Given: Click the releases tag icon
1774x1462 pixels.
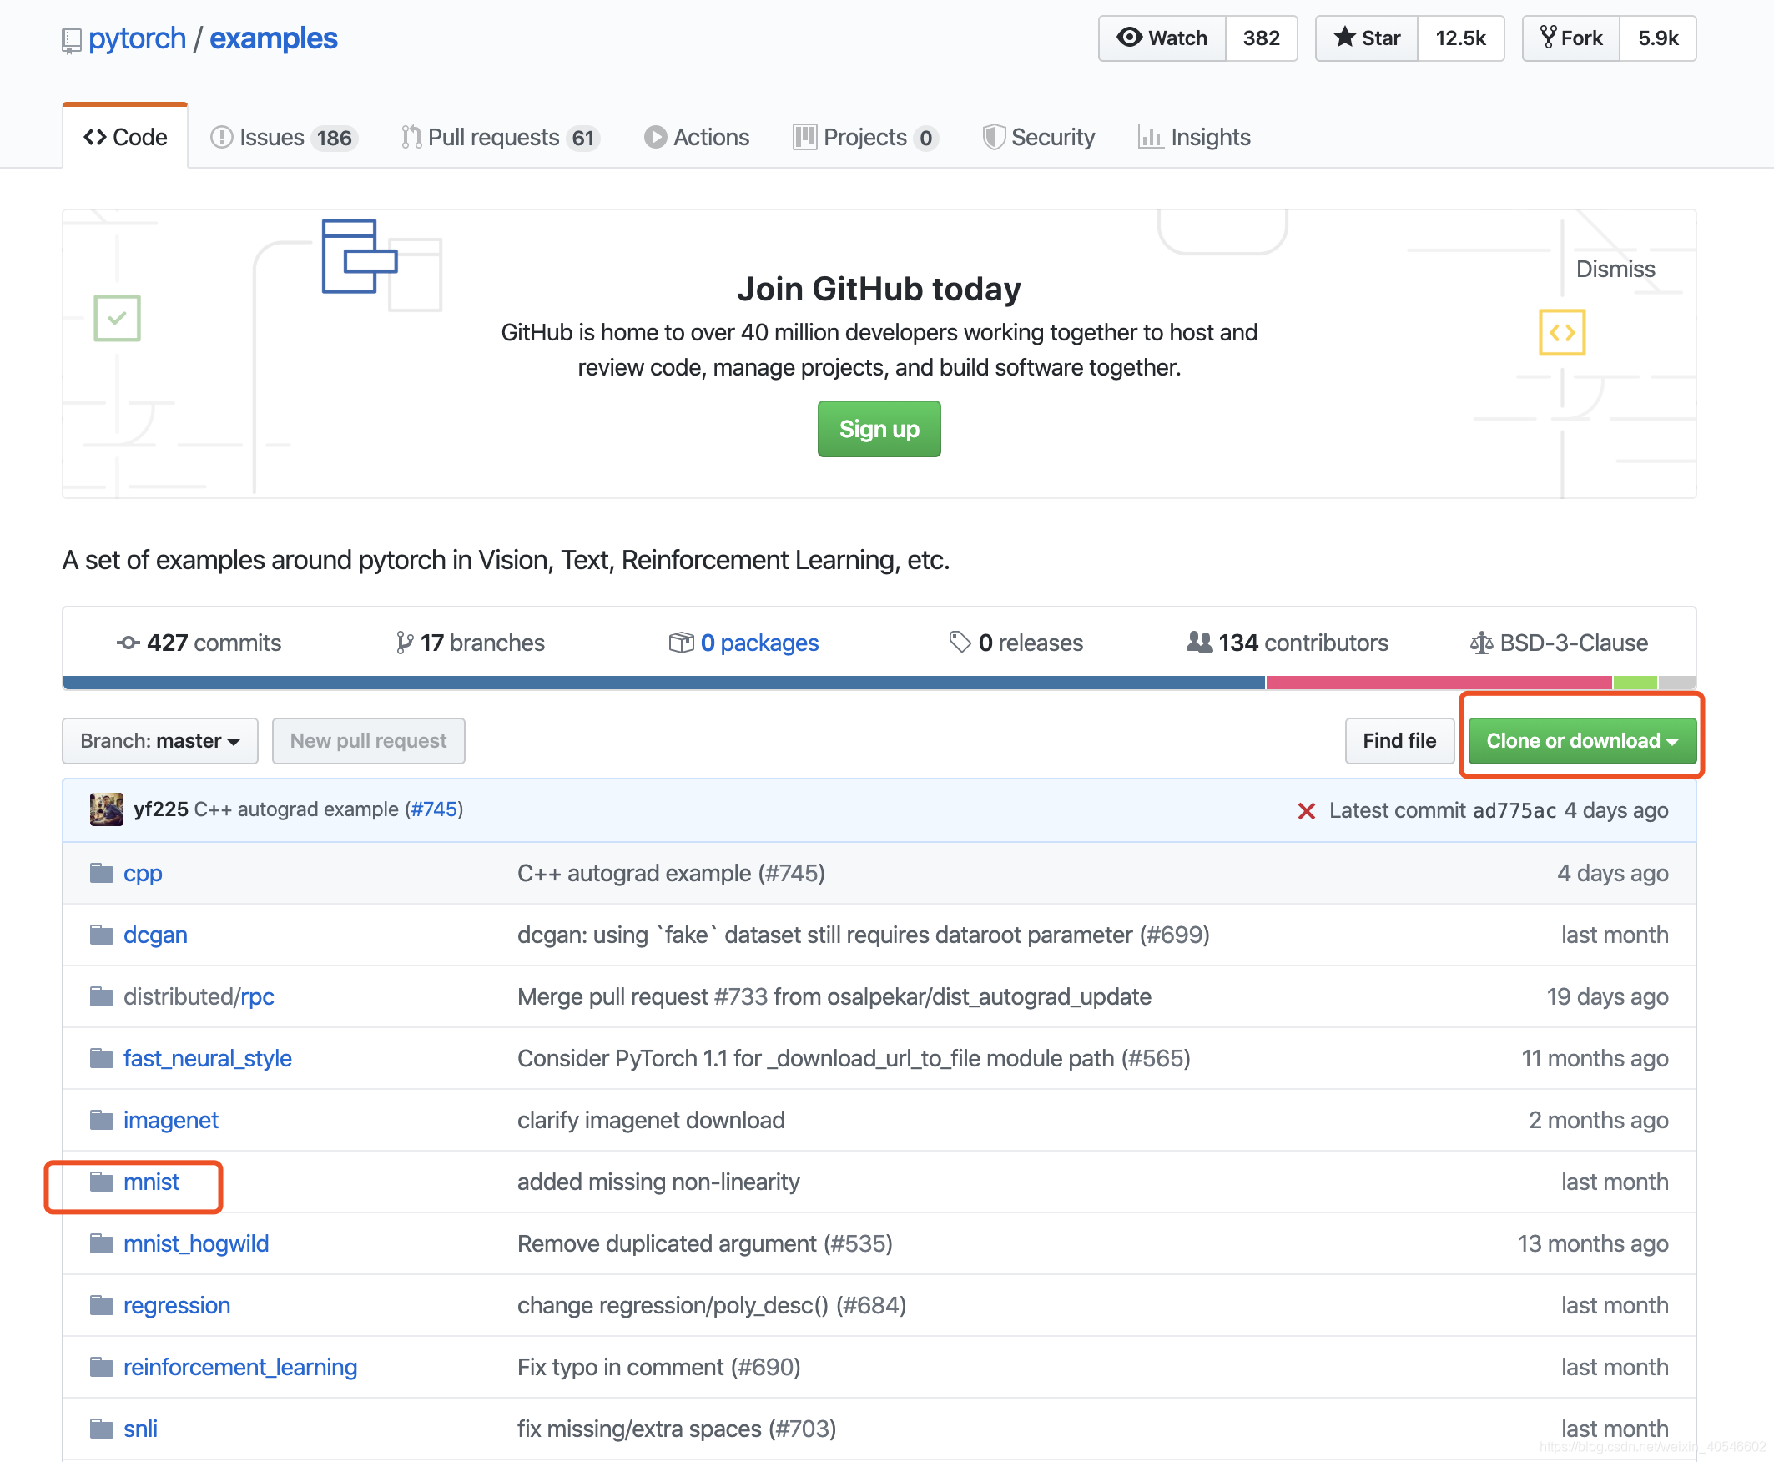Looking at the screenshot, I should click(x=960, y=642).
